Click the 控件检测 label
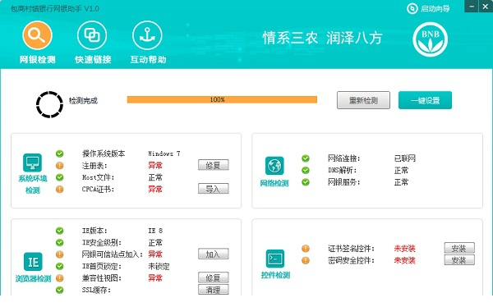 point(275,275)
